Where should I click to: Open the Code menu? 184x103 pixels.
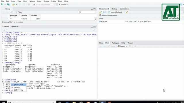13,1
